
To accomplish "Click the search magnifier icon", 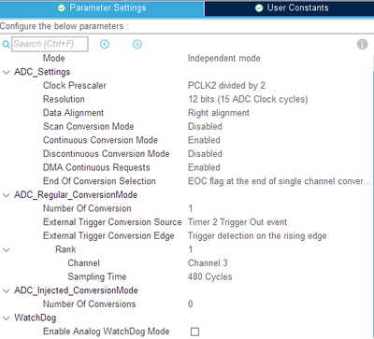I will (x=6, y=44).
